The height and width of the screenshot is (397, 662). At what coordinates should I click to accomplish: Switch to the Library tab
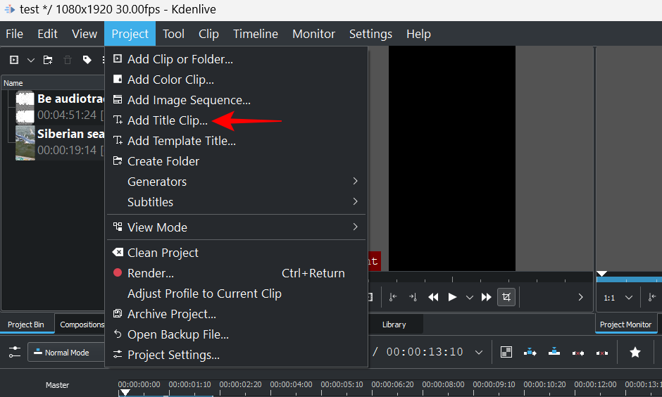tap(394, 324)
